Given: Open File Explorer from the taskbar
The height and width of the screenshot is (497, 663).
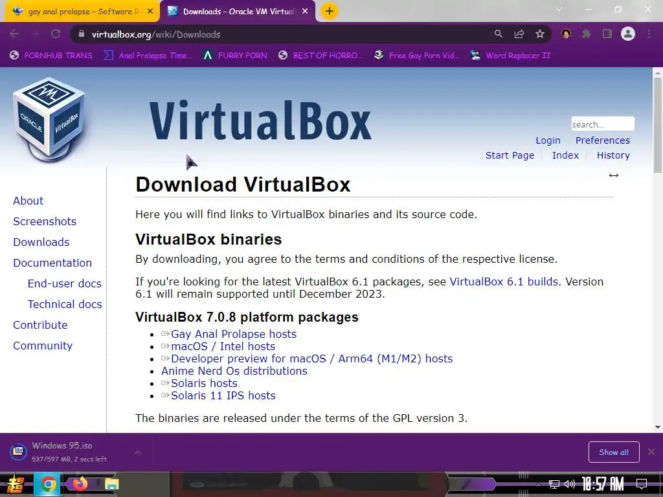Looking at the screenshot, I should click(111, 484).
